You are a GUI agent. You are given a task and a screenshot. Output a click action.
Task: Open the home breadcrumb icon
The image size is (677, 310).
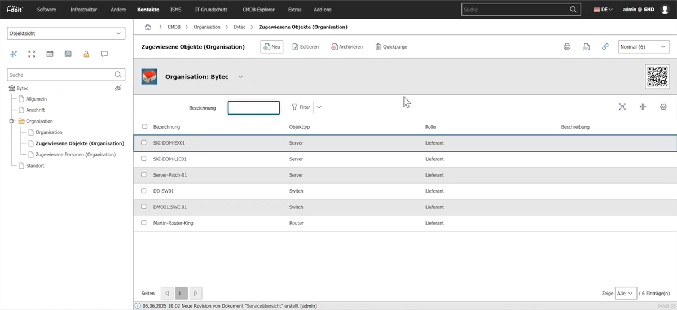pos(148,27)
